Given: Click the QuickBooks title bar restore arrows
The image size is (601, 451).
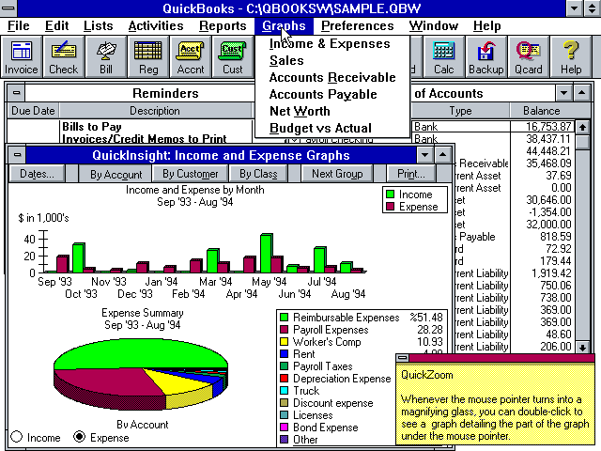Looking at the screenshot, I should click(592, 8).
